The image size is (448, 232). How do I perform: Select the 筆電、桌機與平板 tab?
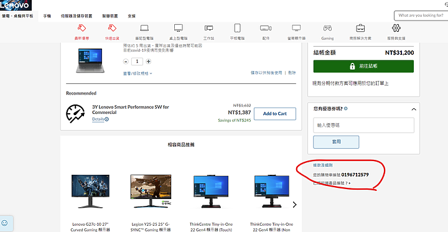click(17, 16)
